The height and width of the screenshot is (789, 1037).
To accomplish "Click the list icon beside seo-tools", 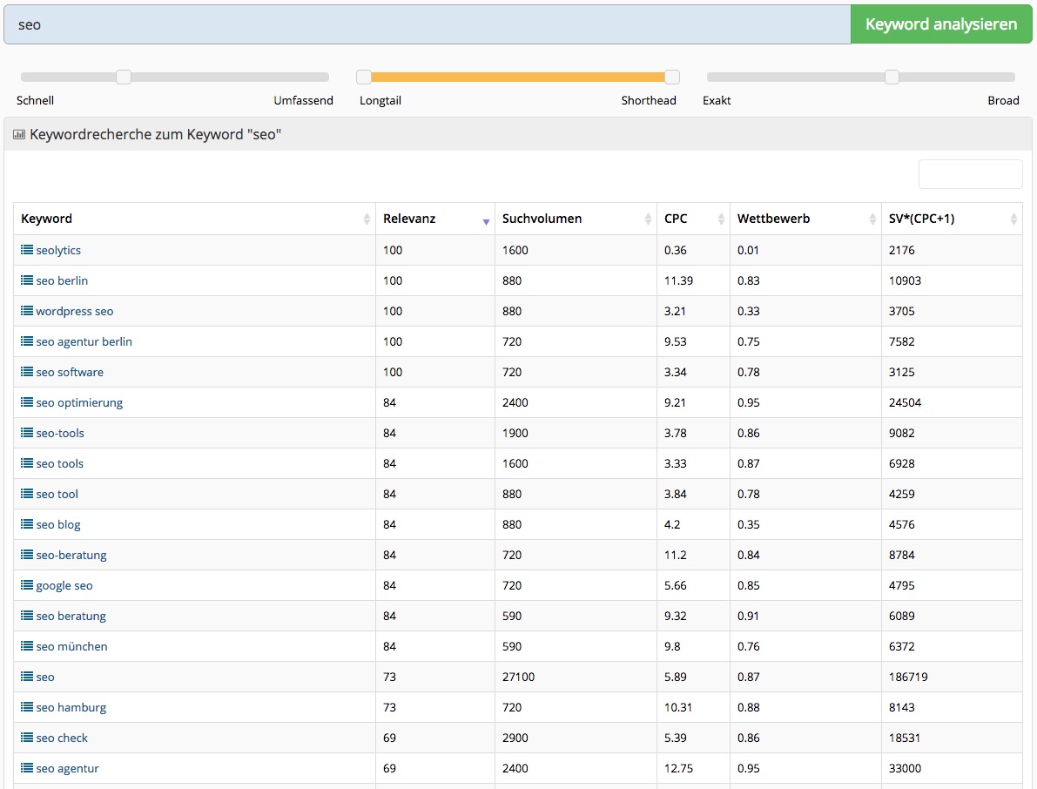I will coord(26,433).
